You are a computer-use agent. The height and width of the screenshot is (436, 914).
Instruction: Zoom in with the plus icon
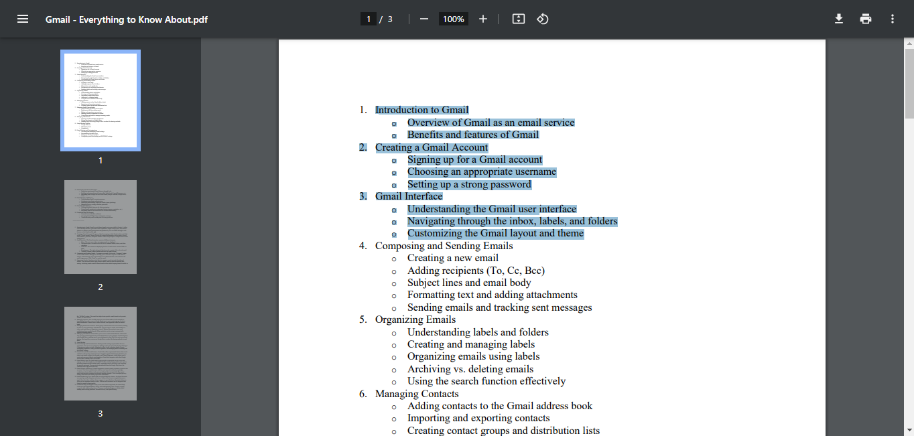coord(483,19)
